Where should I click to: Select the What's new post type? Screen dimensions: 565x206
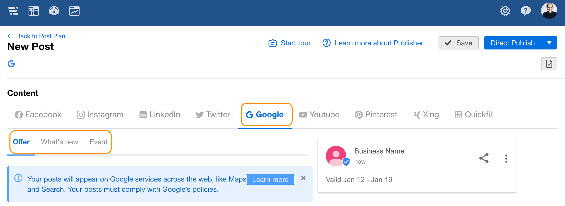pos(60,142)
